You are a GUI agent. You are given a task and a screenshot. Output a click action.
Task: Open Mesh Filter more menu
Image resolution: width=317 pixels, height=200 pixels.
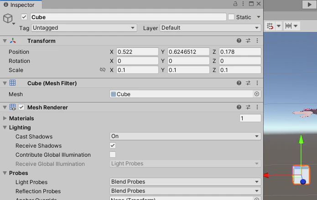click(257, 83)
